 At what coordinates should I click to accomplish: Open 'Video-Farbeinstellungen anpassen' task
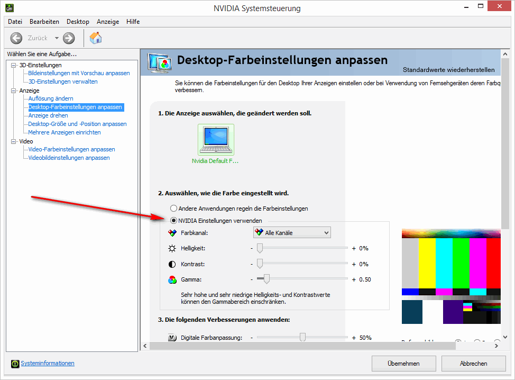coord(71,150)
